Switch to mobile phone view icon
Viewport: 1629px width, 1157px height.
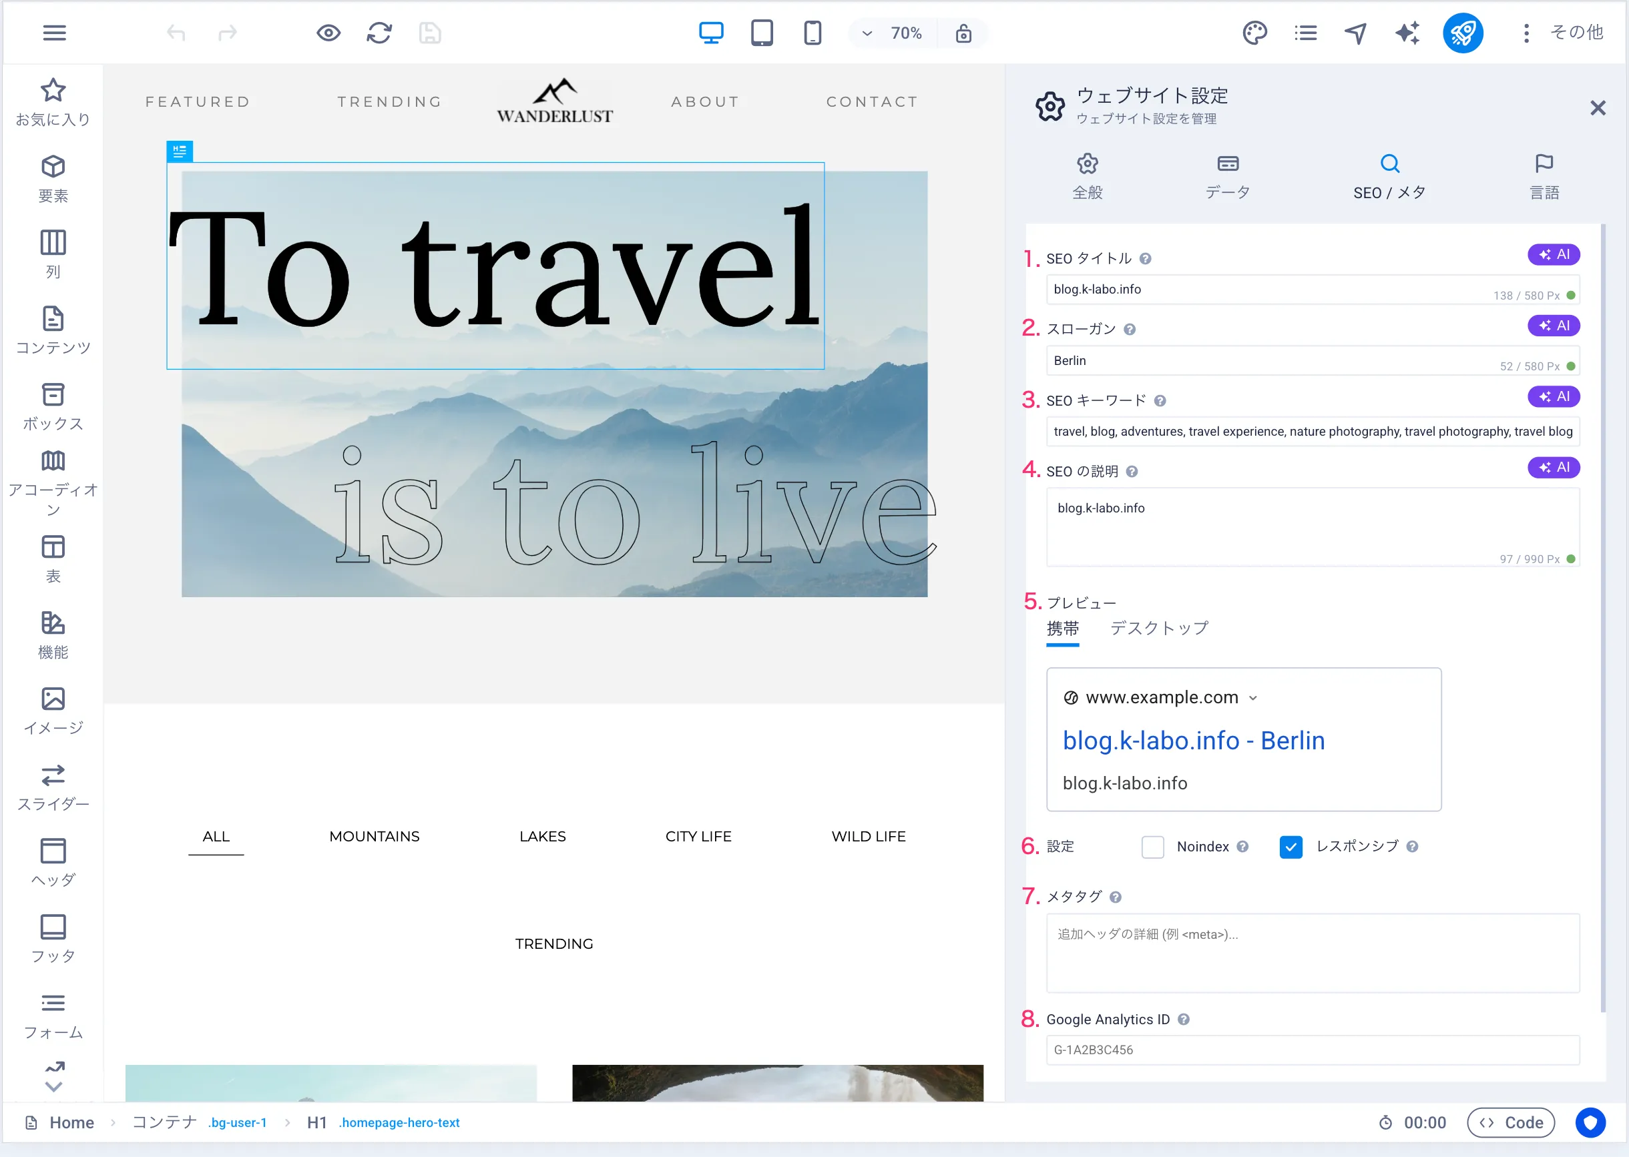coord(812,33)
